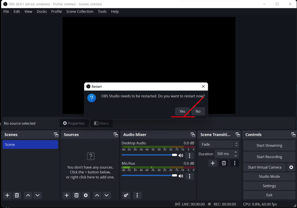Viewport: 297px width, 208px height.
Task: Open advanced audio properties gears icon
Action: (x=126, y=195)
